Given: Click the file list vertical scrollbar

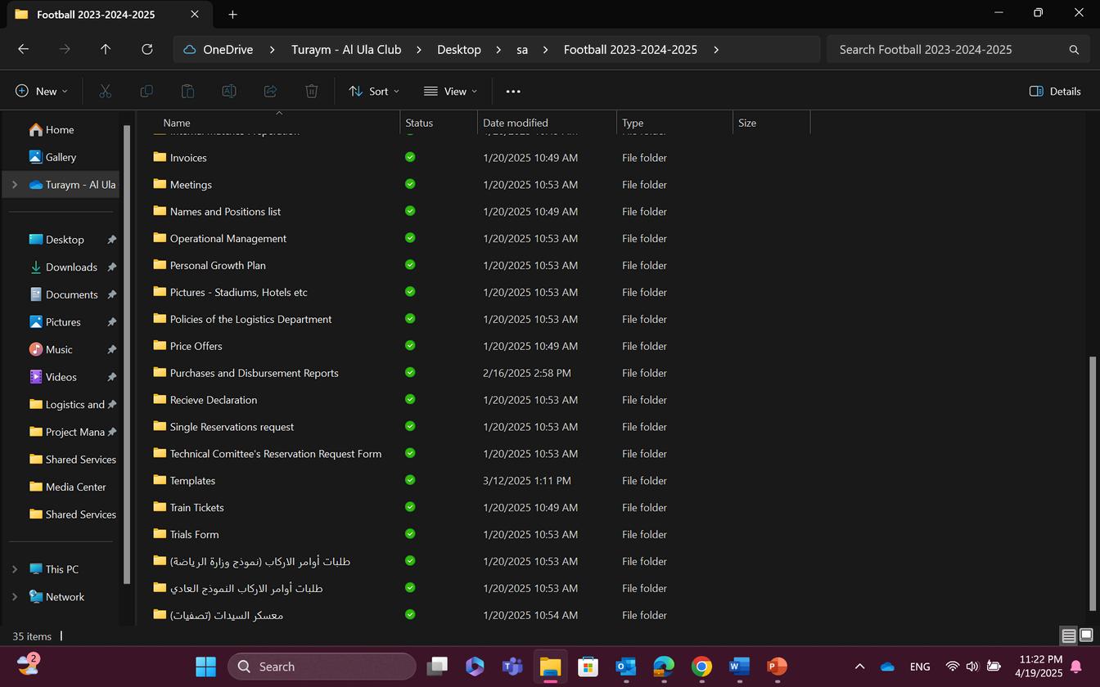Looking at the screenshot, I should [1093, 483].
